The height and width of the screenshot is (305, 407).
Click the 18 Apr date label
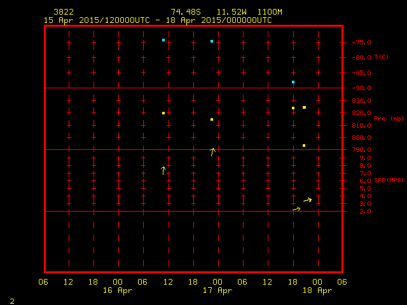[x=317, y=290]
